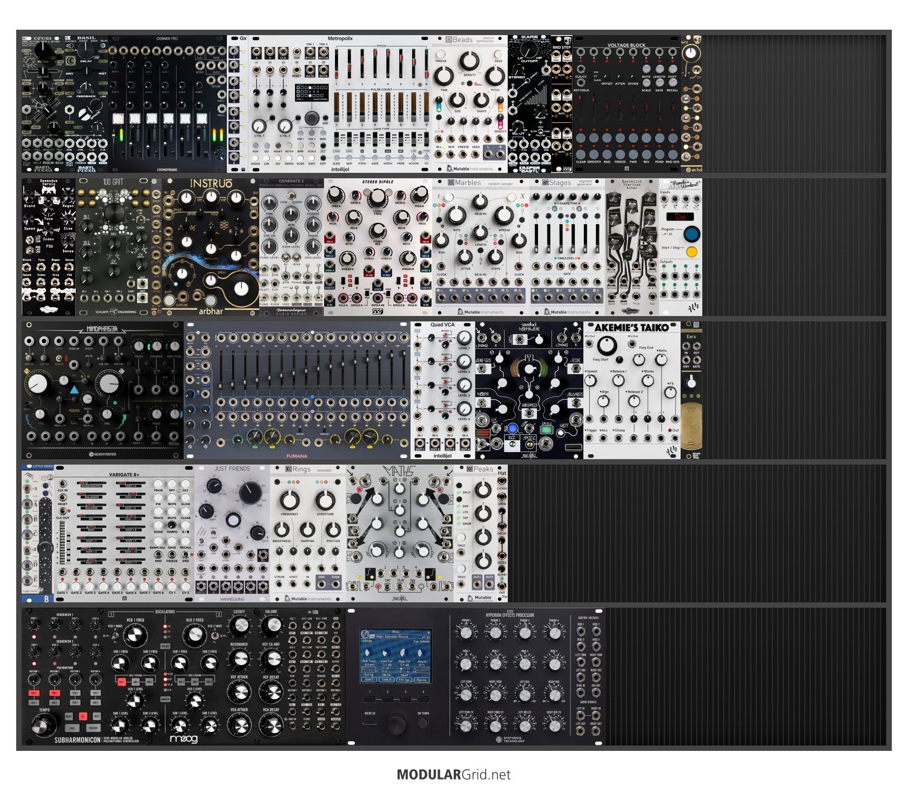The height and width of the screenshot is (786, 908).
Task: Click Pamela's Workout blue Program knob
Action: coord(691,234)
